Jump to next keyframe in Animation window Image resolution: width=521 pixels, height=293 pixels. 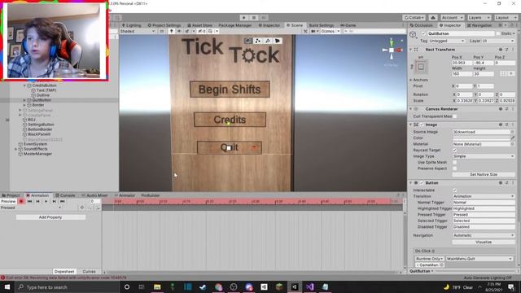point(55,201)
